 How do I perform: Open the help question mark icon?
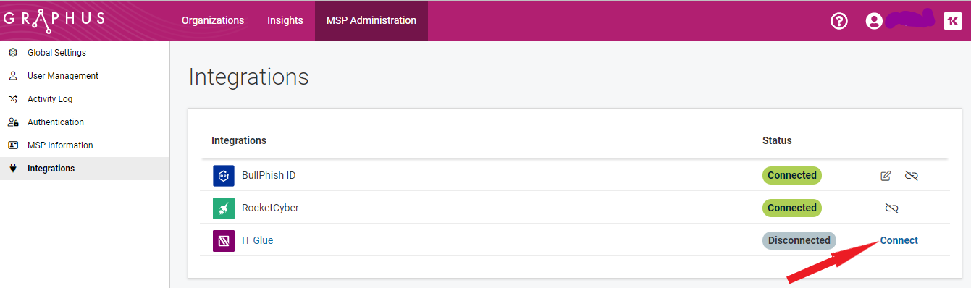838,21
